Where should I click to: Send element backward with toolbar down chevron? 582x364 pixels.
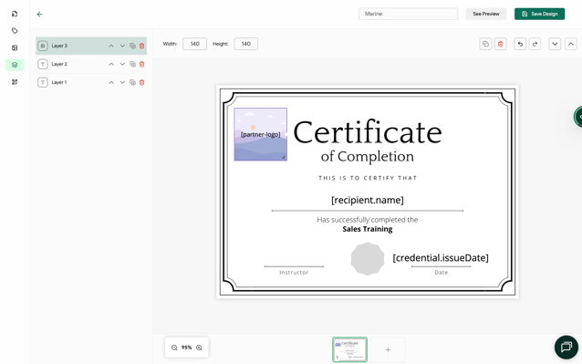pyautogui.click(x=555, y=44)
